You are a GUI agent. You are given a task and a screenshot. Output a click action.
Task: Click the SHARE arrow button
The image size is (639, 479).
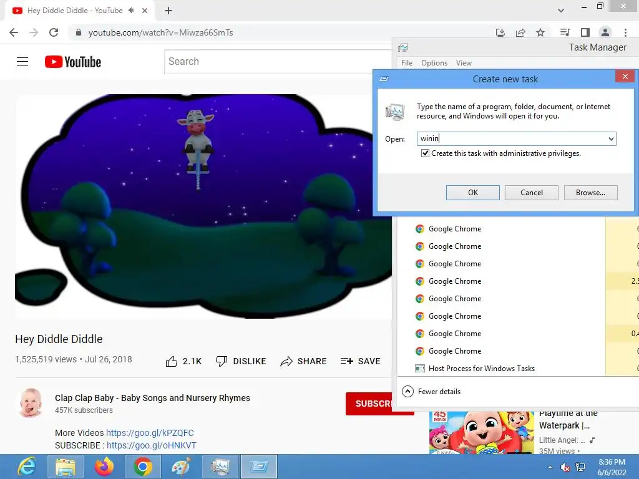tap(304, 361)
